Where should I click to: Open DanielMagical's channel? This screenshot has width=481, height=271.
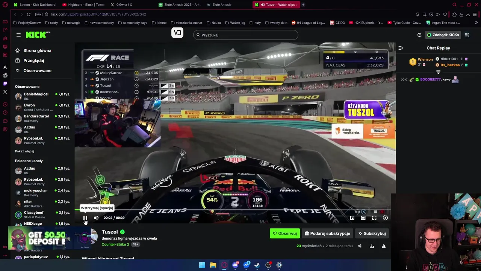[42, 96]
